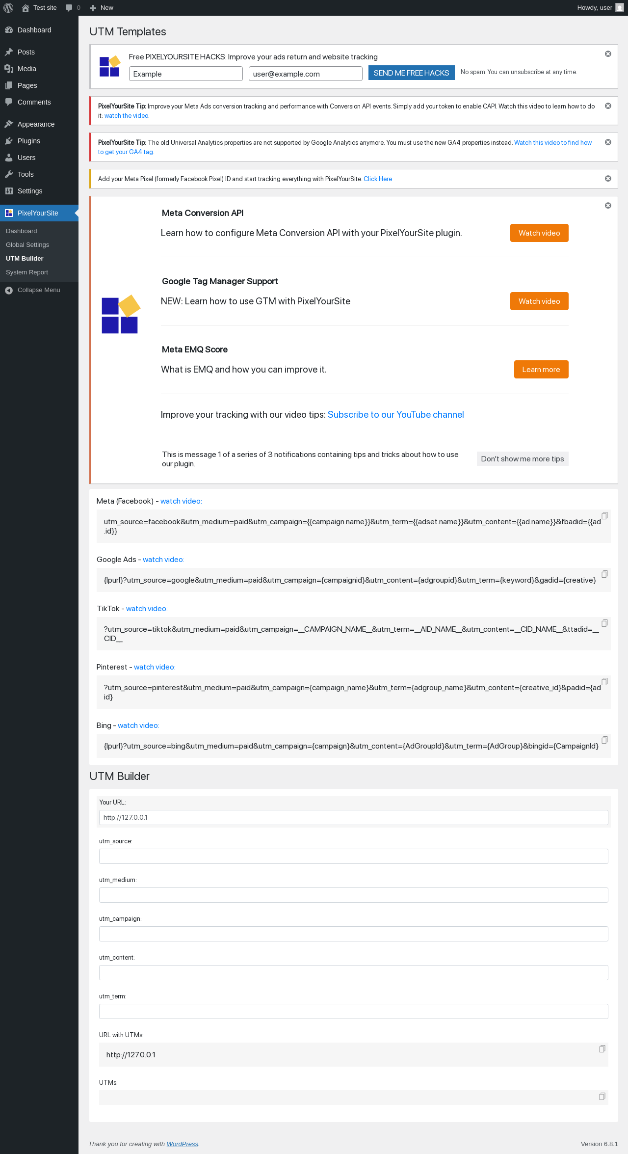Image resolution: width=628 pixels, height=1154 pixels.
Task: Dismiss the Conversion API tip notice
Action: (608, 106)
